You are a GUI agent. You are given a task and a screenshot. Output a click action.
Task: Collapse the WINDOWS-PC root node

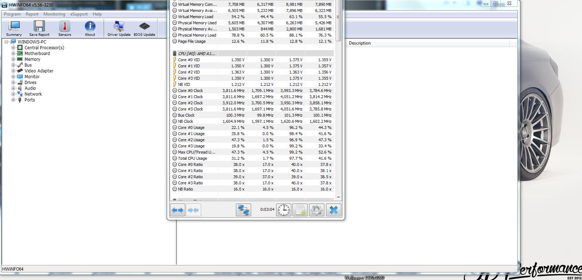coord(7,42)
